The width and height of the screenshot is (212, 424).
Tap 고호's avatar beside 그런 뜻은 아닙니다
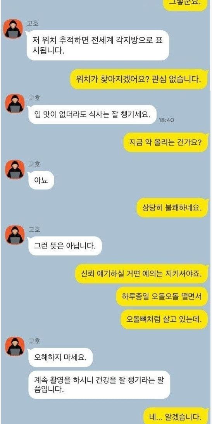pyautogui.click(x=15, y=235)
